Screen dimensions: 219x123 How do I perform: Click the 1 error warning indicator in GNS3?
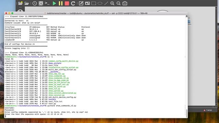tap(208, 110)
